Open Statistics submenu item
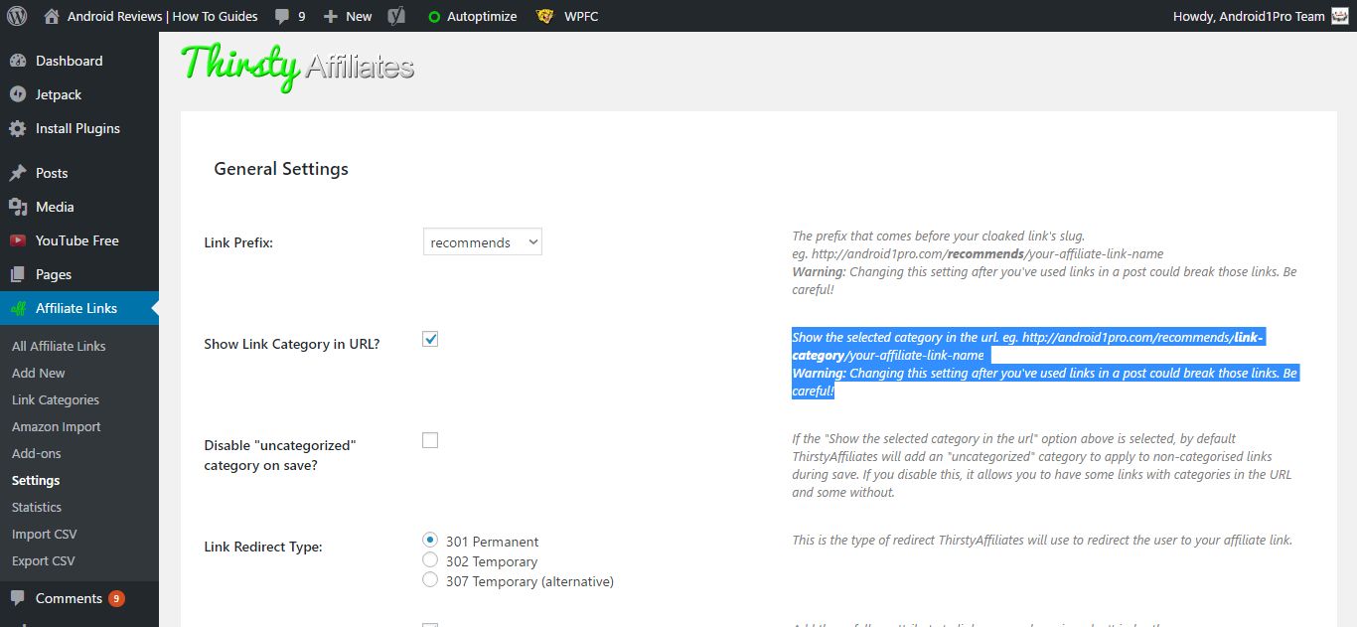This screenshot has width=1357, height=627. [x=37, y=507]
